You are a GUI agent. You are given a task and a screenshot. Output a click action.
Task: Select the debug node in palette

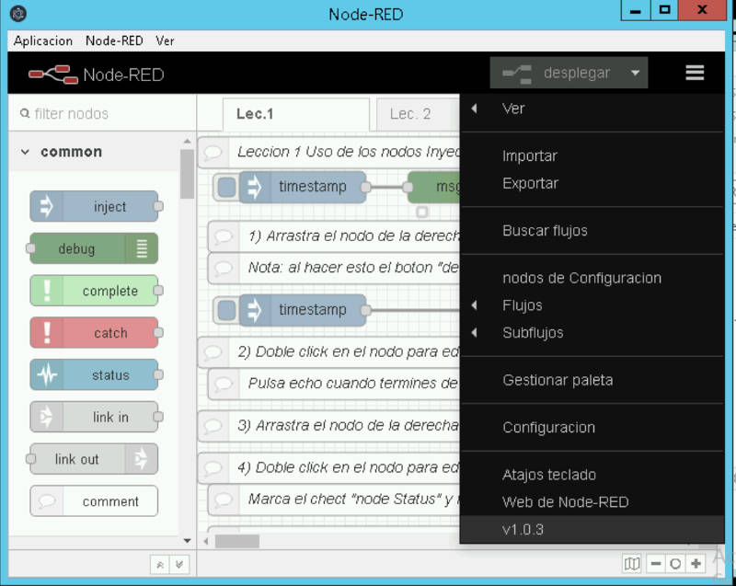click(x=94, y=248)
